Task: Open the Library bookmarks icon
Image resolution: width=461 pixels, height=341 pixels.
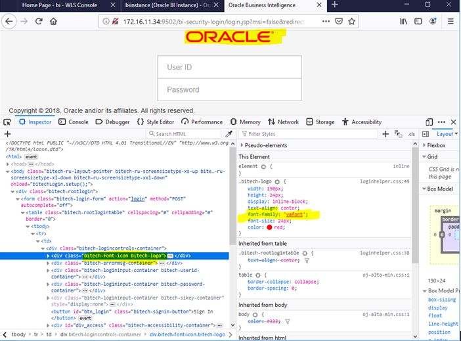Action: [x=403, y=21]
